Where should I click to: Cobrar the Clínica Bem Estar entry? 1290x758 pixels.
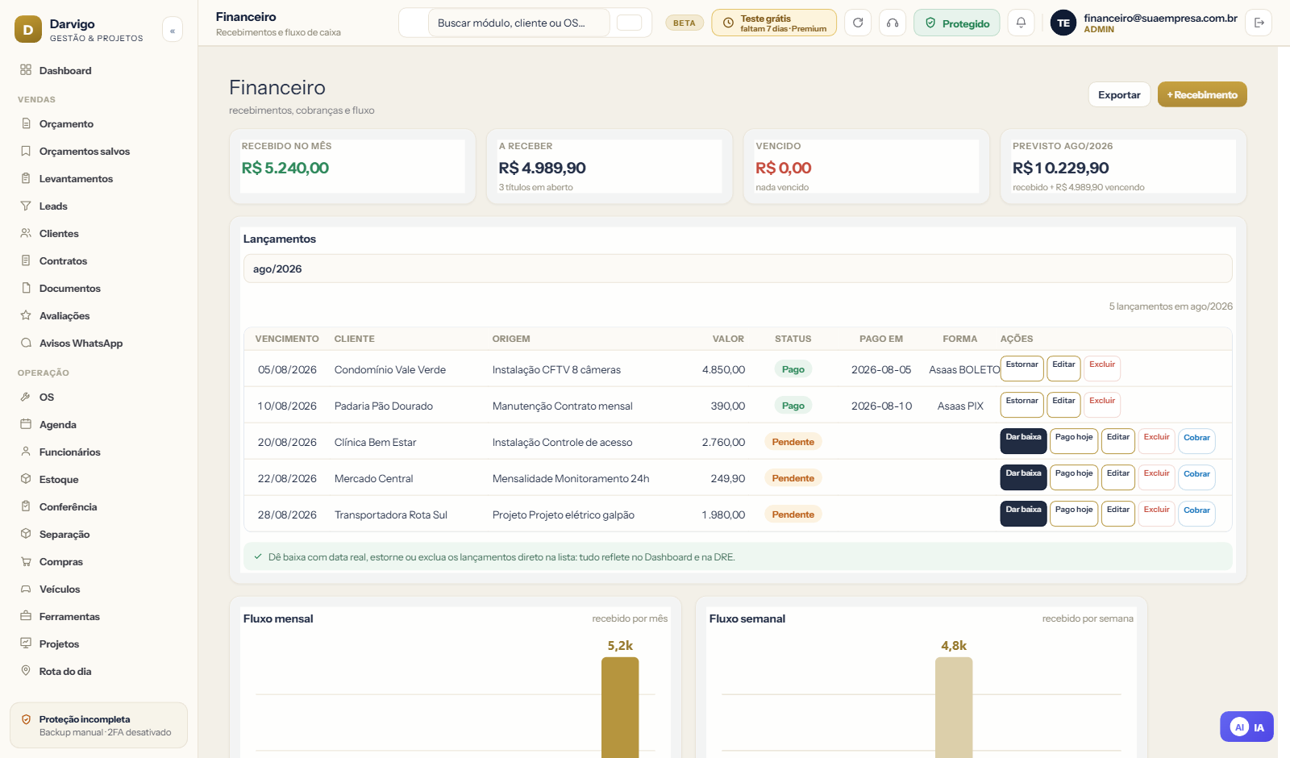(1196, 441)
